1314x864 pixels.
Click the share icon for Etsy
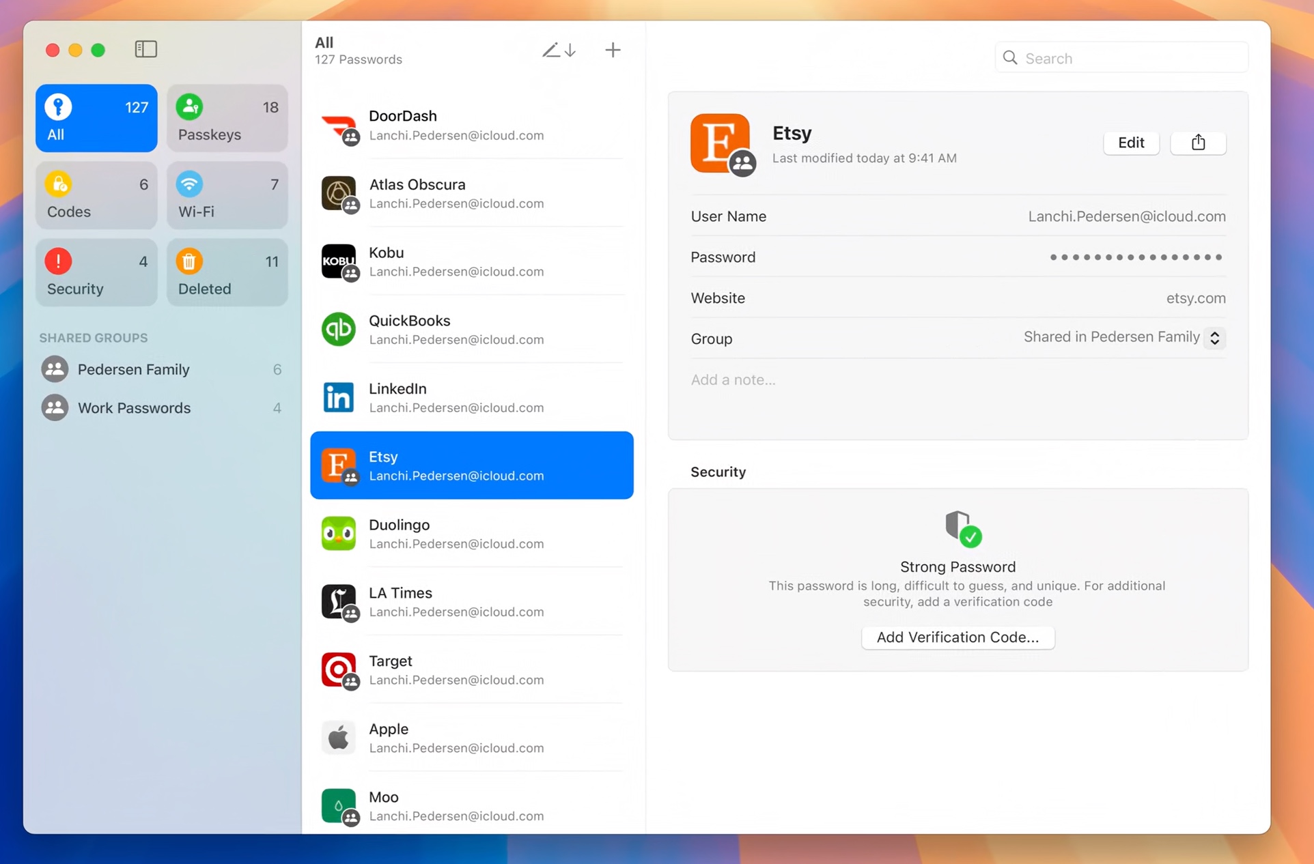(1198, 143)
